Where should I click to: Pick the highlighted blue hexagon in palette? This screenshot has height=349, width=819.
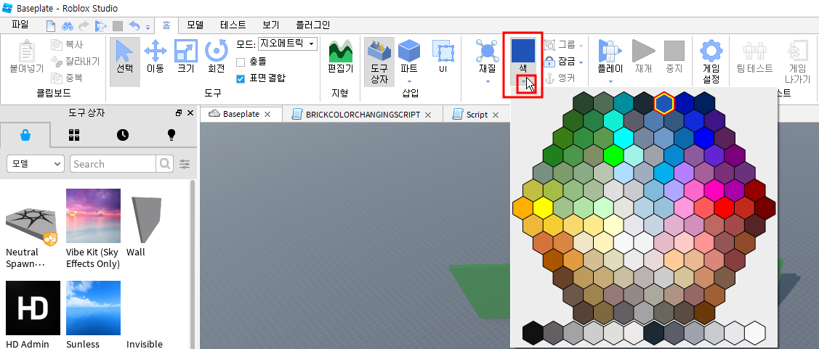pos(664,103)
